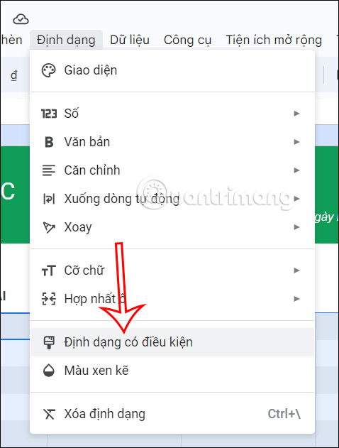Open the Tiện ích mở rộng menu
Screen dimensions: 339x448
coord(274,40)
